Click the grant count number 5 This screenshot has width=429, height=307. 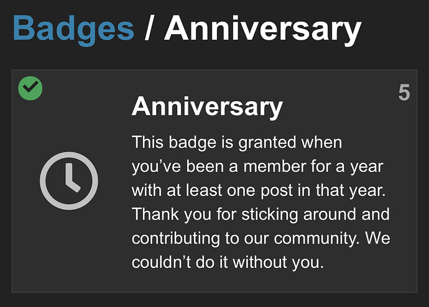404,94
